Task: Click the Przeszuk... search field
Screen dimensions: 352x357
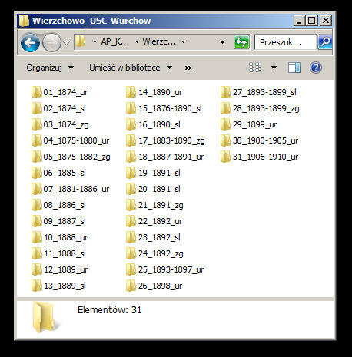Action: (x=285, y=42)
